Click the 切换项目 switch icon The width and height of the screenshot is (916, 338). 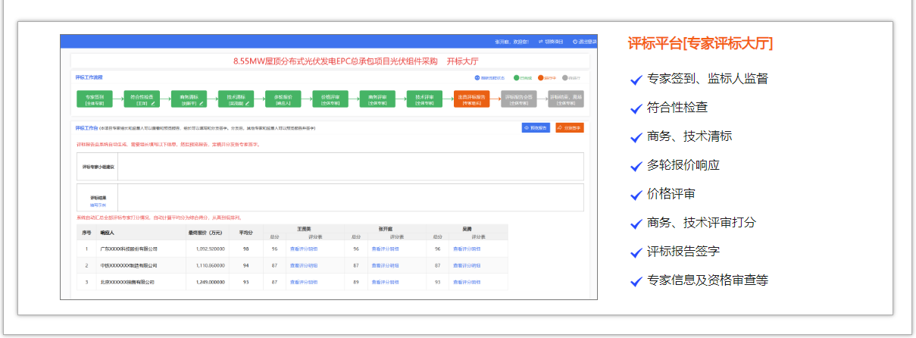tap(541, 41)
